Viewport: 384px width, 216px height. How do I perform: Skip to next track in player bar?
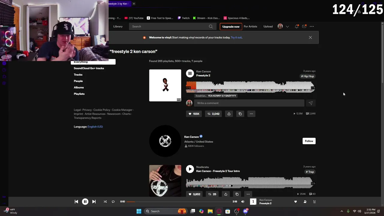coord(94,202)
